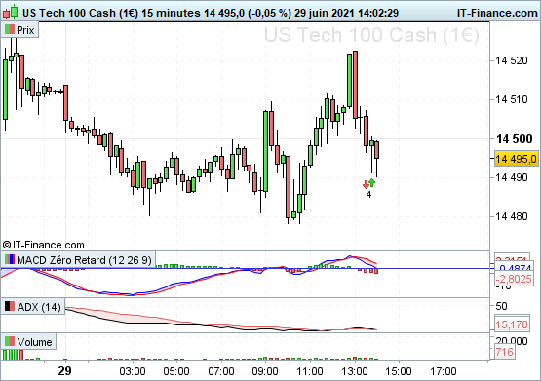This screenshot has height=381, width=541.
Task: Click the 29 date label on the time axis
Action: [x=65, y=371]
